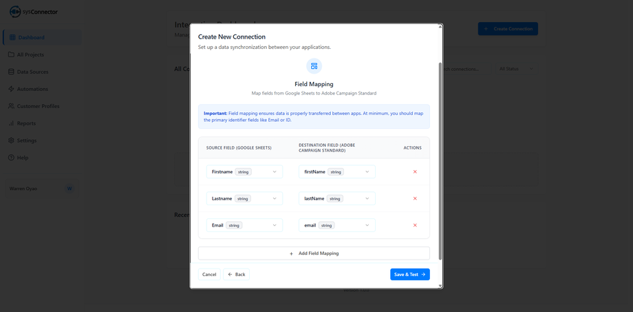Click the Dashboard icon in sidebar
The width and height of the screenshot is (633, 312).
point(12,37)
